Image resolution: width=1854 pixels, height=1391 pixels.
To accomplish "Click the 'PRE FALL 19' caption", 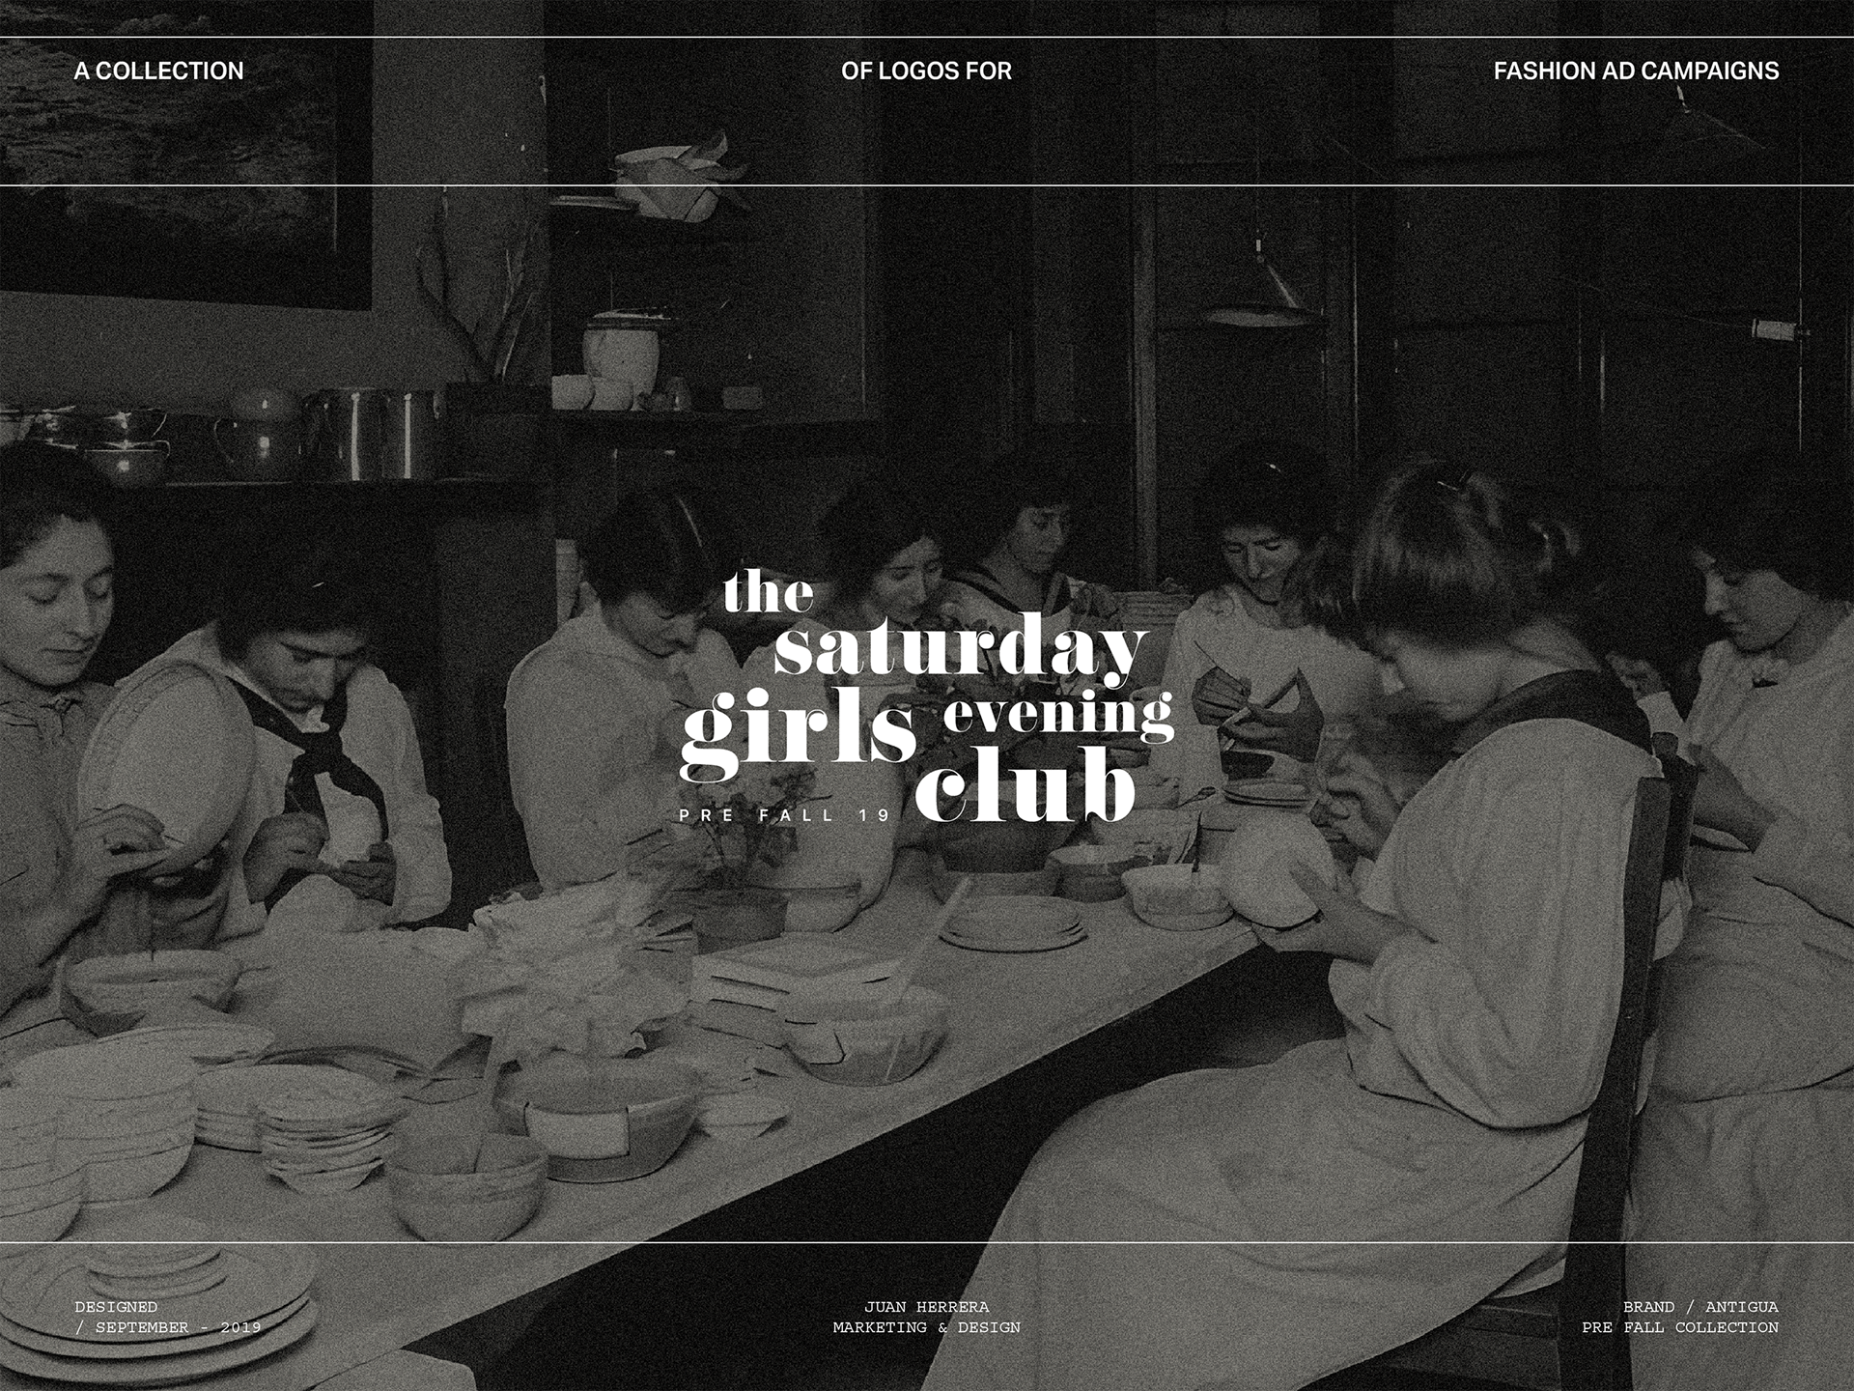I will (x=784, y=815).
